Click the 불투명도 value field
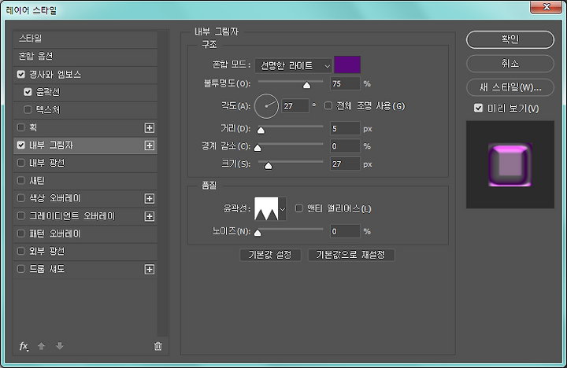 (x=345, y=84)
